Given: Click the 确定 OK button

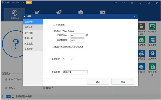Looking at the screenshot, I should tap(98, 82).
